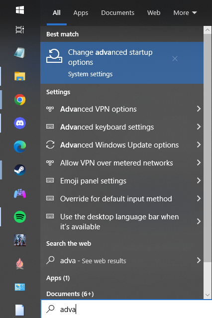This screenshot has width=212, height=318.
Task: Open Advanced Windows Update options result
Action: point(122,145)
